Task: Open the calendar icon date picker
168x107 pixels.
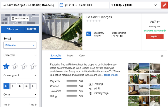Action: coord(61,5)
